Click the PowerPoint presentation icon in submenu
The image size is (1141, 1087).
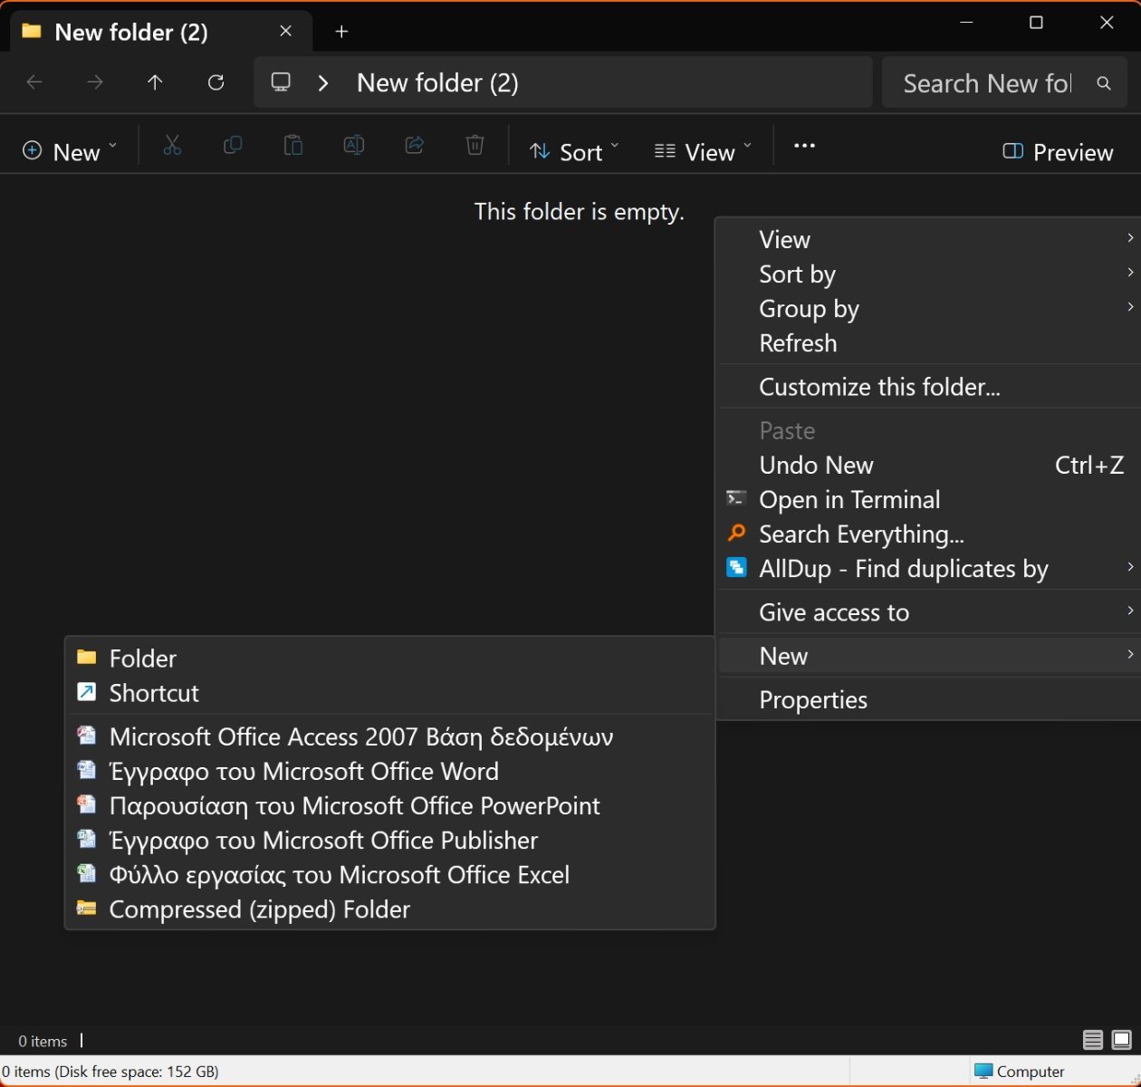coord(87,803)
